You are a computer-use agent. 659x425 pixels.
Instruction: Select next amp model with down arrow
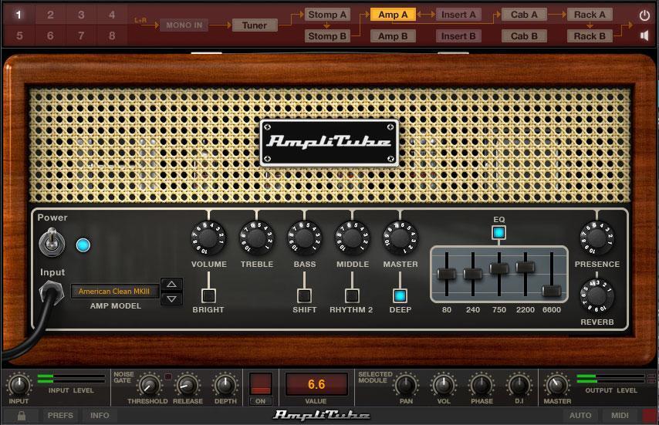coord(171,299)
